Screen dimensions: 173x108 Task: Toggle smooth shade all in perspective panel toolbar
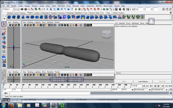62,25
